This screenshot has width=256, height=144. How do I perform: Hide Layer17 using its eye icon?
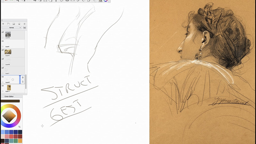(3, 86)
